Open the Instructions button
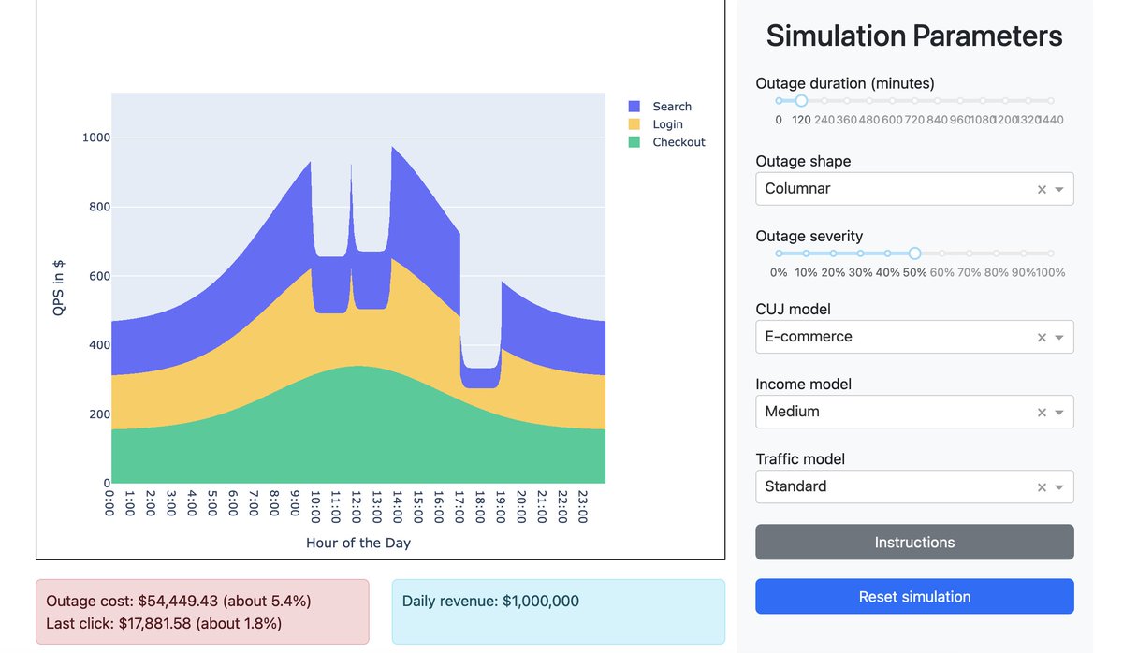 point(914,543)
